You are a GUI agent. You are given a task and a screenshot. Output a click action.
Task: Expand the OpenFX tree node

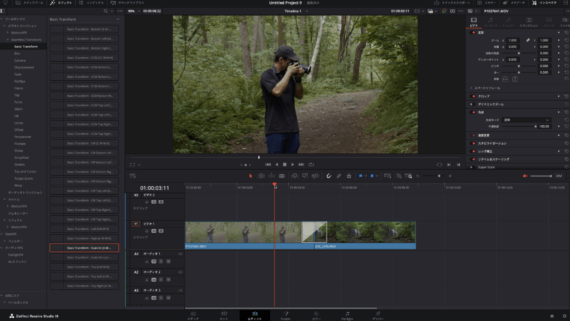click(x=2, y=234)
